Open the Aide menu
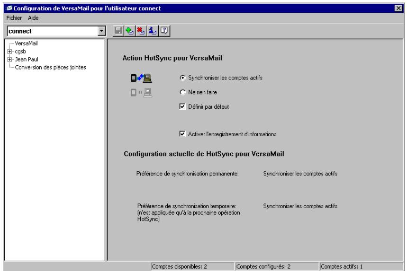 coord(33,18)
